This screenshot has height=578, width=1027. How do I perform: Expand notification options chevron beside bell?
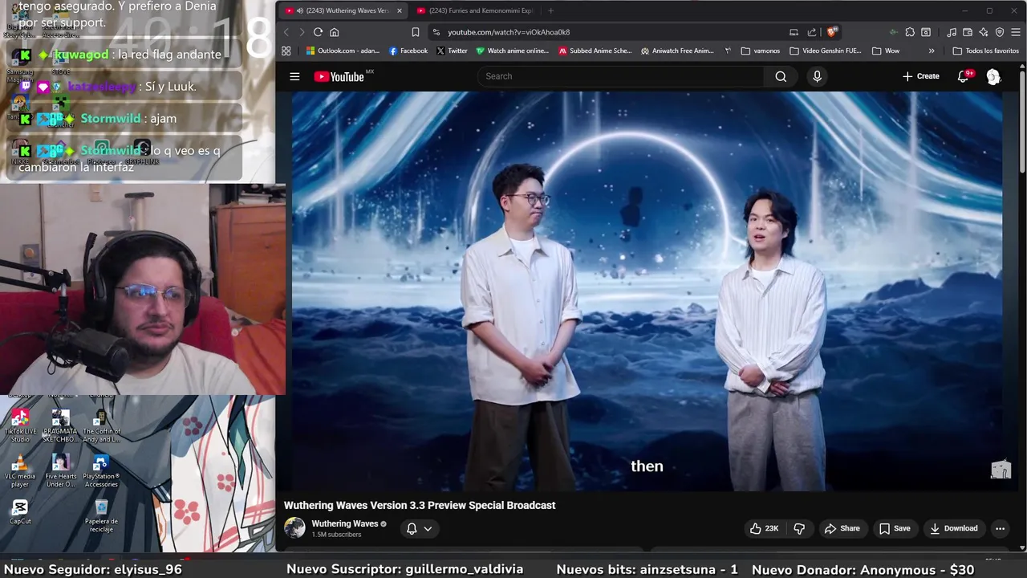pyautogui.click(x=428, y=528)
